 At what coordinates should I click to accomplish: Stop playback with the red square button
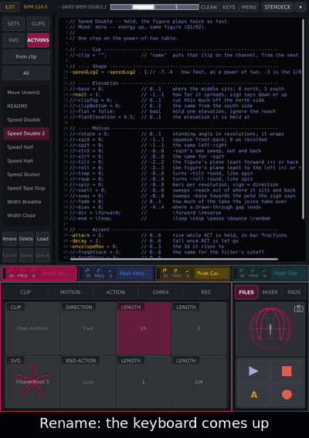pyautogui.click(x=287, y=371)
